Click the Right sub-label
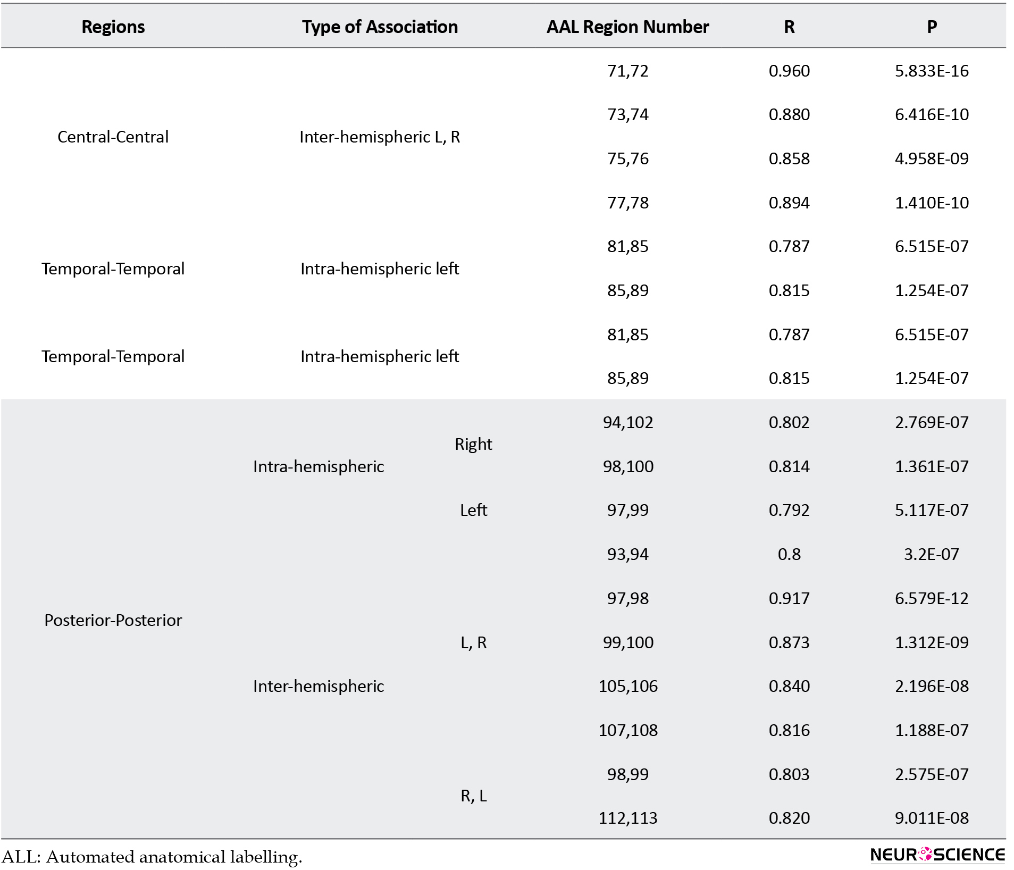The image size is (1014, 870). point(473,444)
